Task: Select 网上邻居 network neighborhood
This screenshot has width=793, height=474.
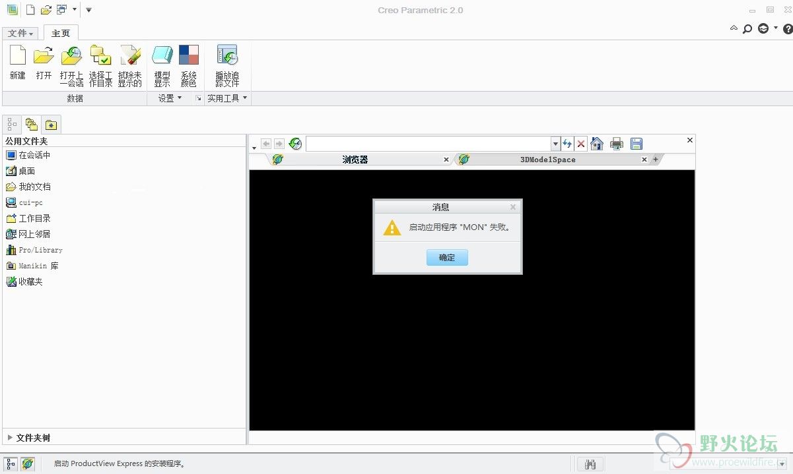Action: pos(28,234)
